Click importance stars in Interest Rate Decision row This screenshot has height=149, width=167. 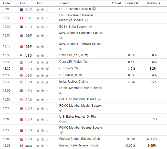pos(43,146)
